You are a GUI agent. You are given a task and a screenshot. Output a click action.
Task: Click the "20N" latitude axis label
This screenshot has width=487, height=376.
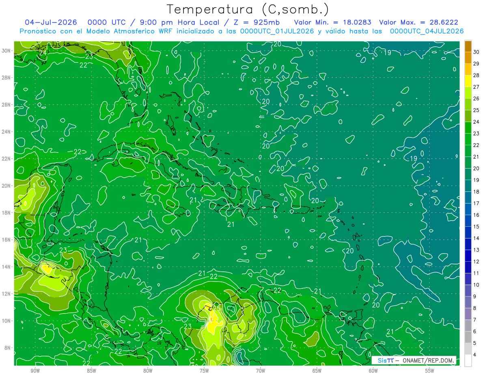pyautogui.click(x=6, y=186)
